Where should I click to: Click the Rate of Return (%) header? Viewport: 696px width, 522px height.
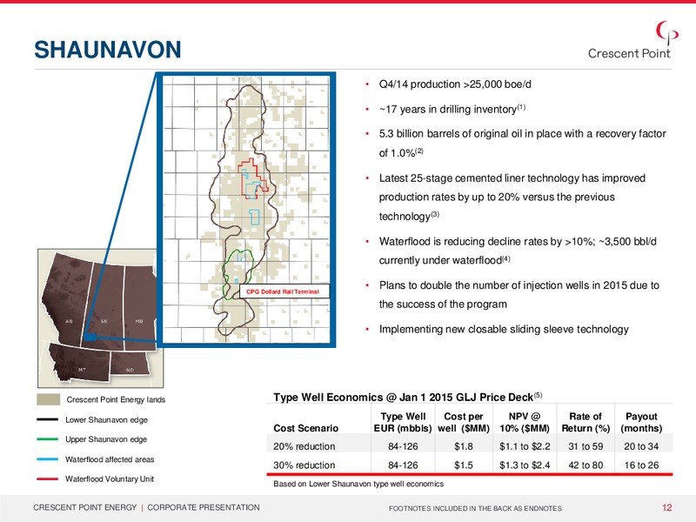[x=586, y=422]
